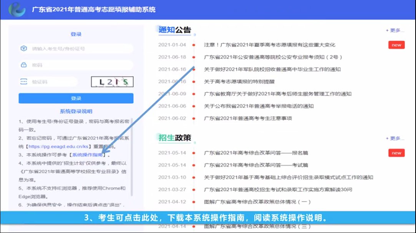This screenshot has width=416, height=233.
Task: Focus the 验证码 input field
Action: (48, 82)
